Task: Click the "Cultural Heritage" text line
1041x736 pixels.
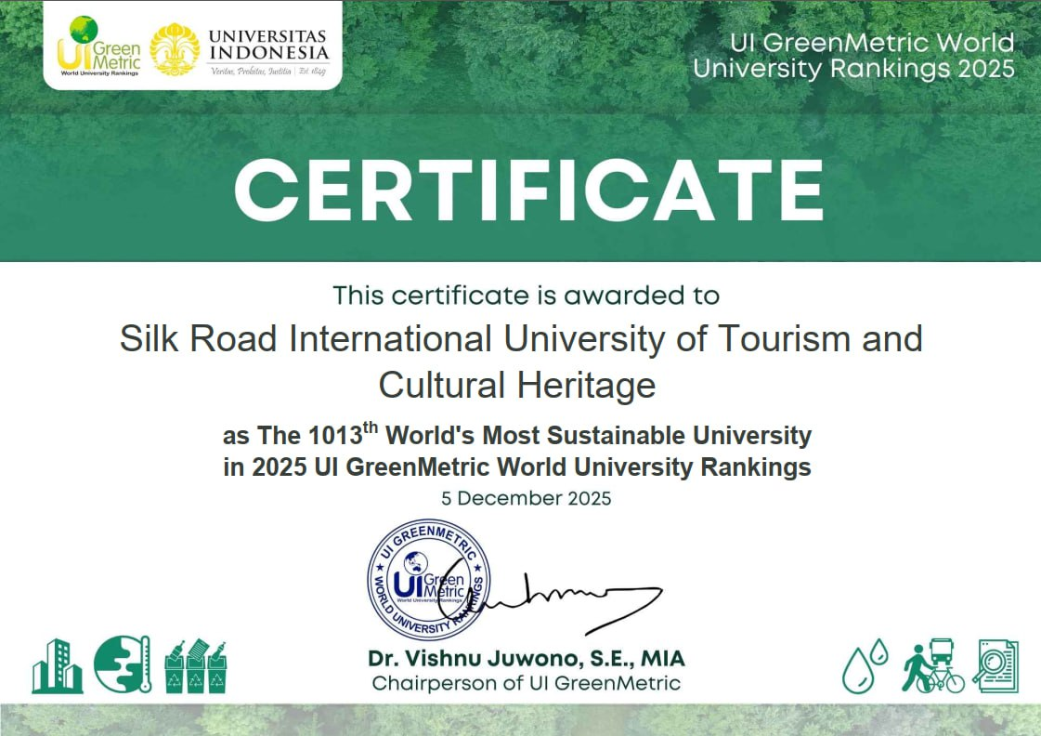Action: (x=517, y=386)
